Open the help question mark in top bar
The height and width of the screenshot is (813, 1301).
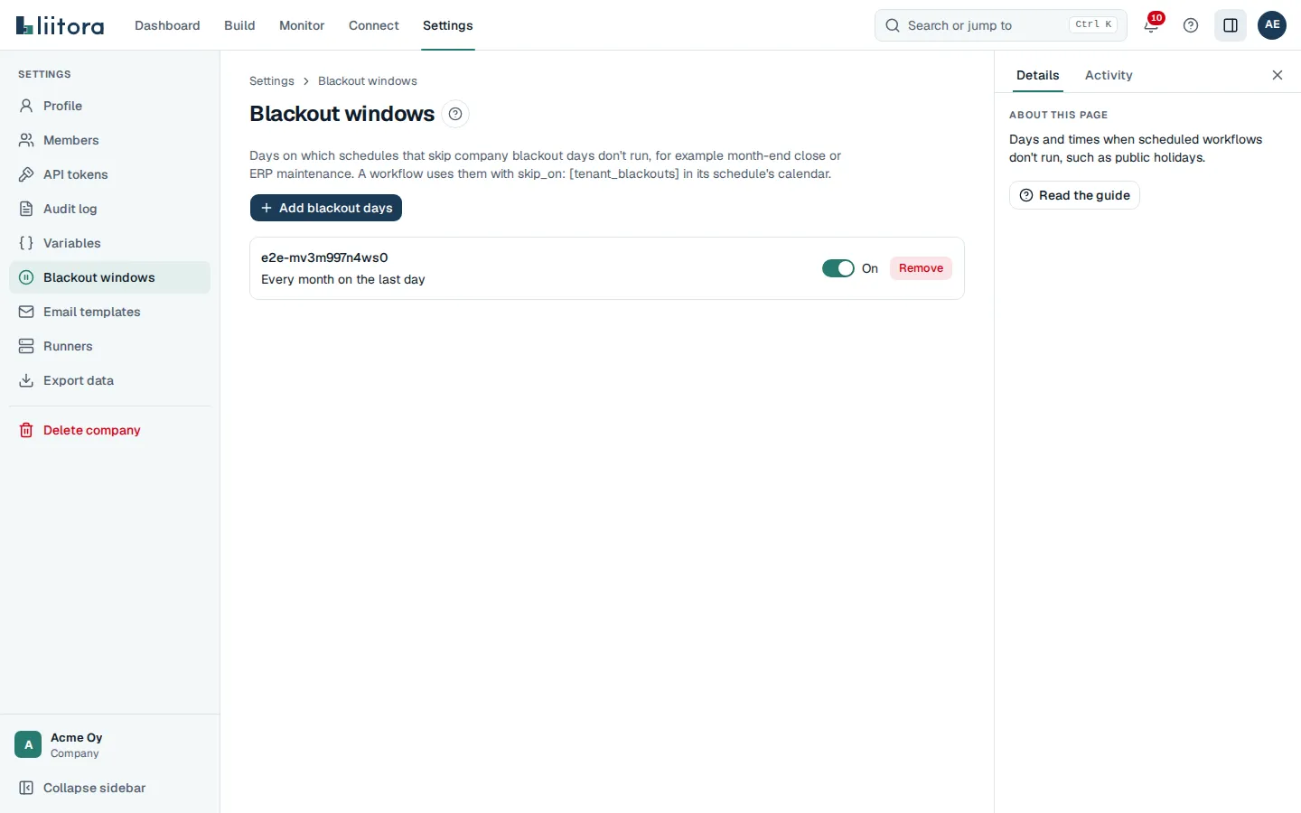(x=1191, y=25)
